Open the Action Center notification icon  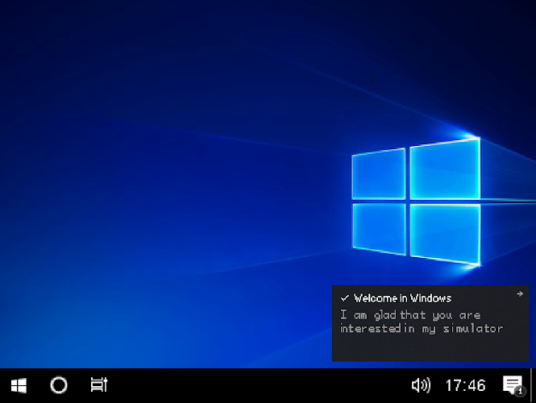click(x=513, y=385)
